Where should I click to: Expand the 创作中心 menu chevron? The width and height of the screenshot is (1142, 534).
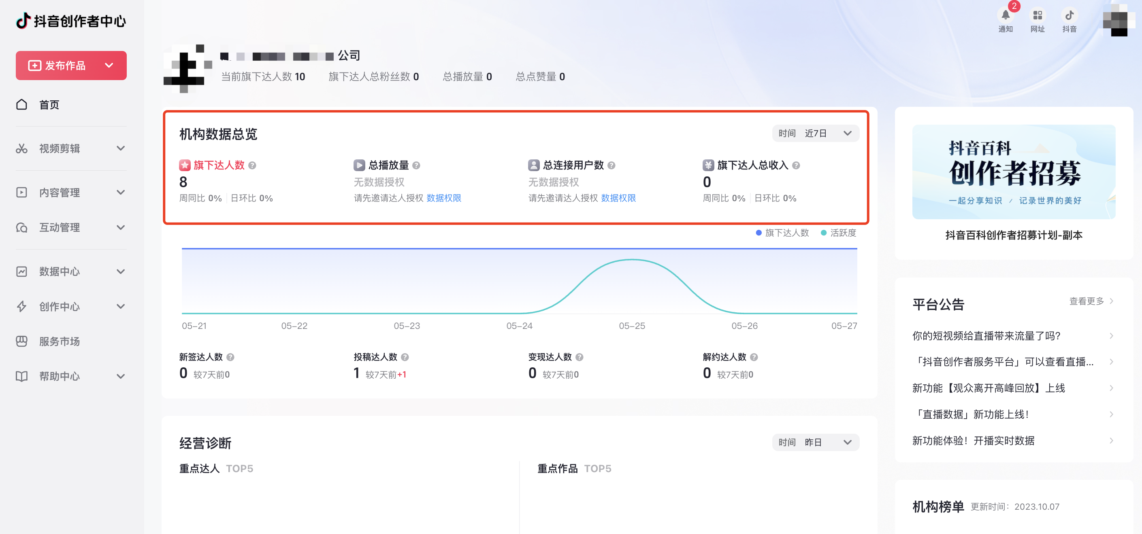[121, 306]
